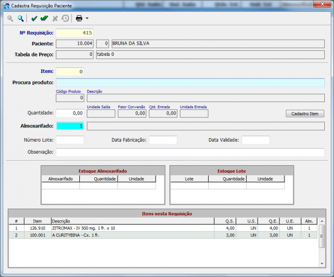Click the Unidade Entrada field
The width and height of the screenshot is (334, 277).
point(194,114)
